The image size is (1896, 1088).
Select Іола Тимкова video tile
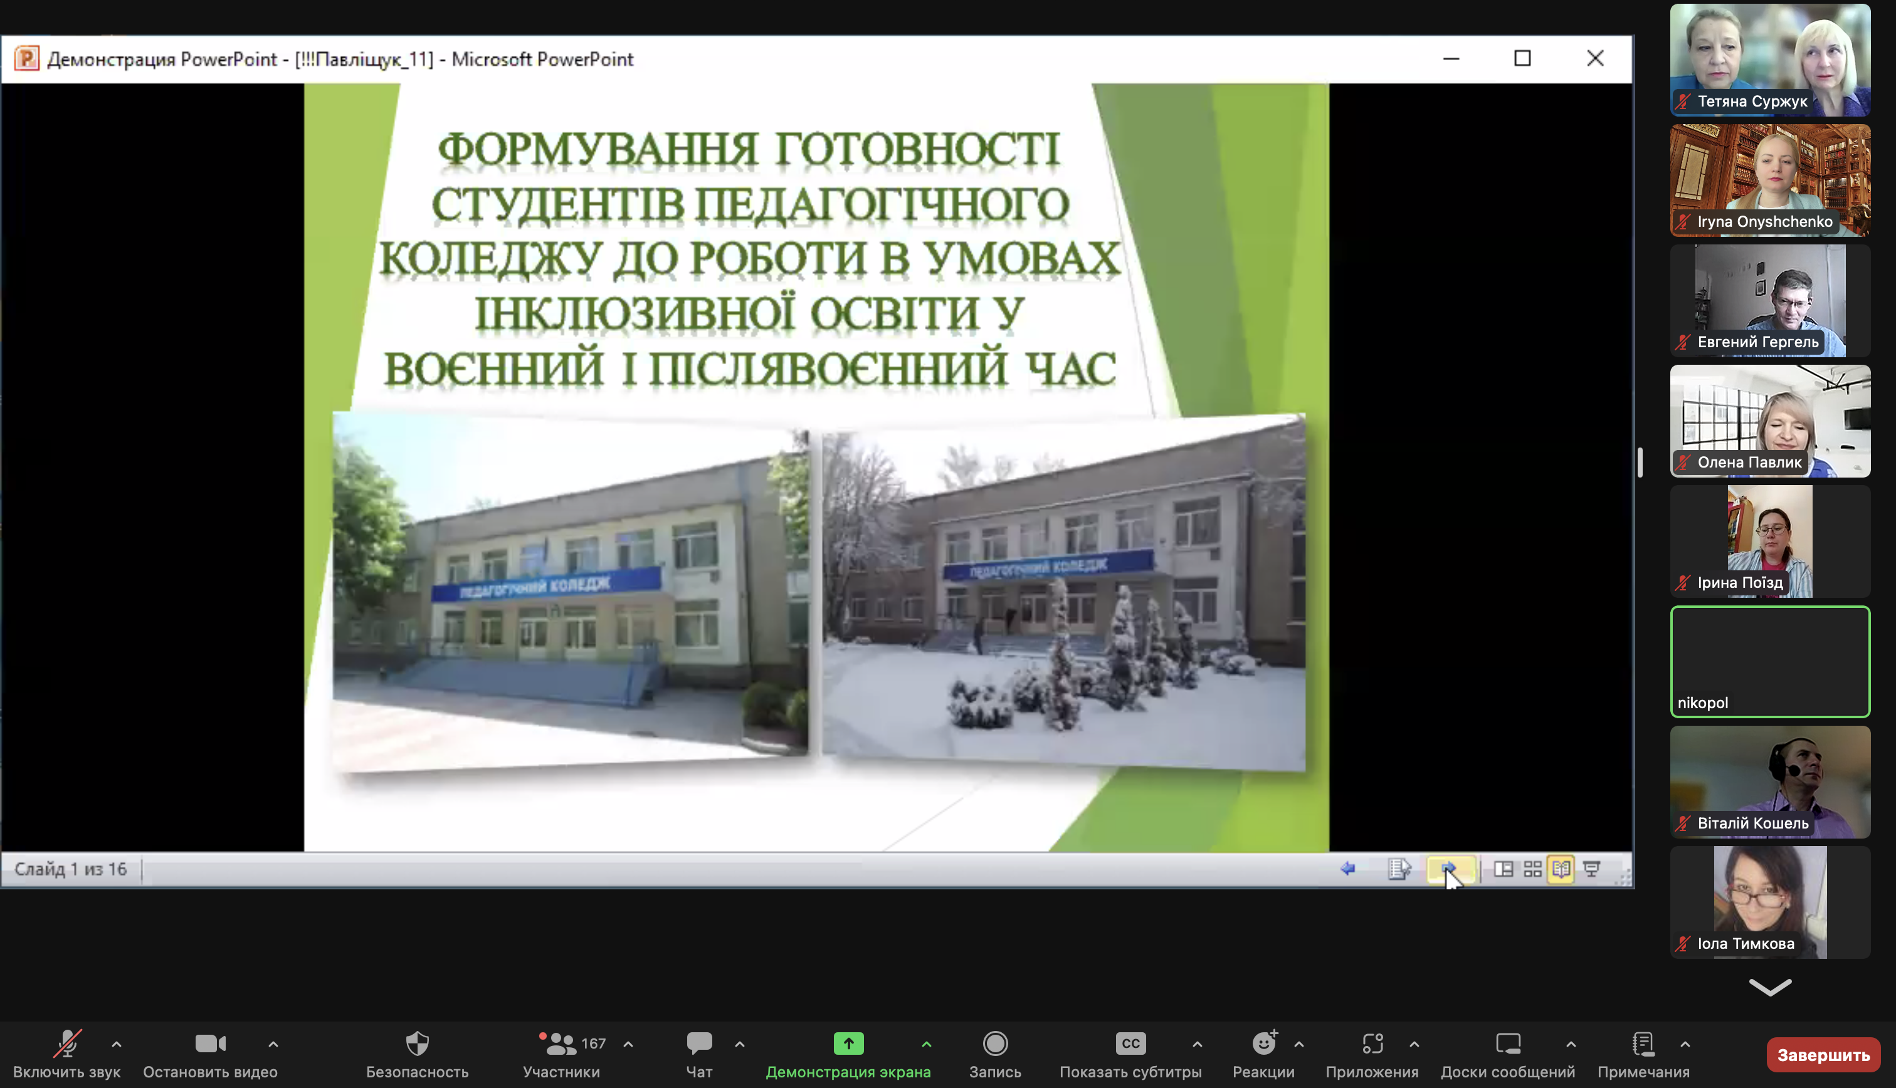[x=1771, y=902]
